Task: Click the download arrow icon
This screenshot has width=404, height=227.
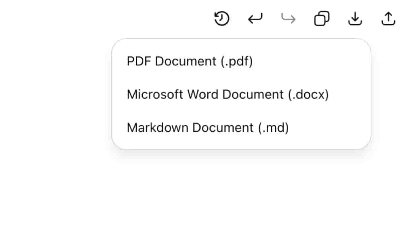Action: [355, 19]
